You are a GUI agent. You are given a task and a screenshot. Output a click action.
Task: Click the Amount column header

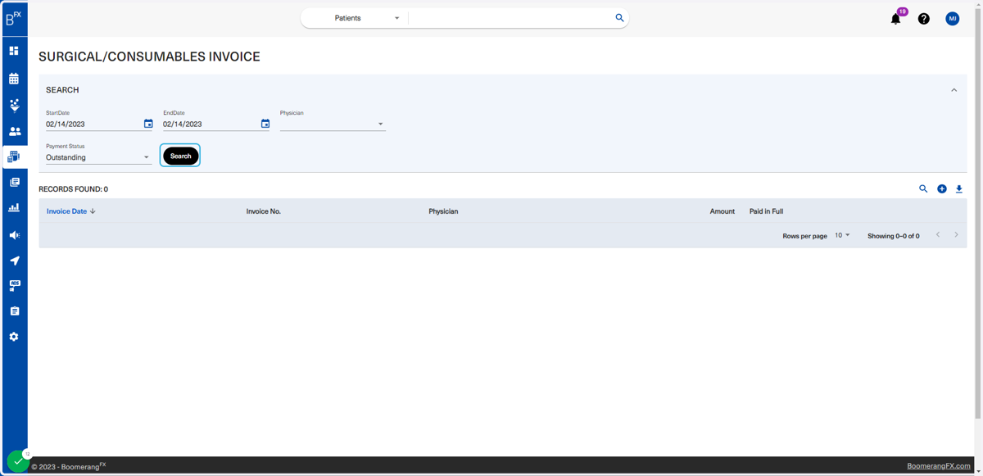pyautogui.click(x=722, y=211)
